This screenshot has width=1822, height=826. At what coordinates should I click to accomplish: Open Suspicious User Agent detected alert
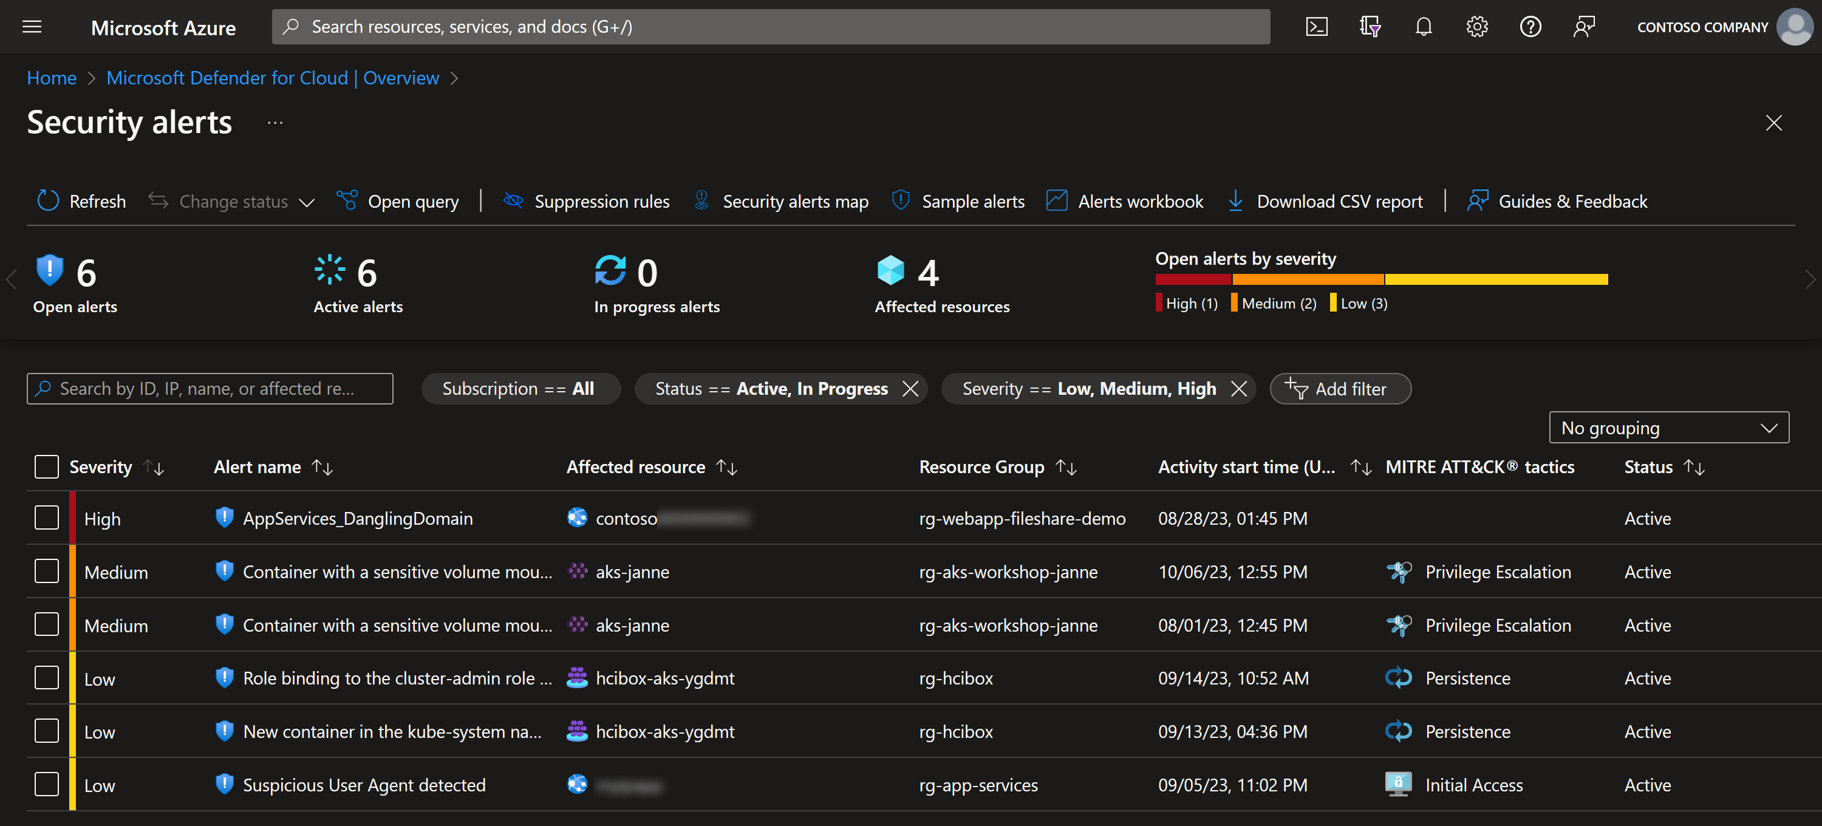[364, 785]
